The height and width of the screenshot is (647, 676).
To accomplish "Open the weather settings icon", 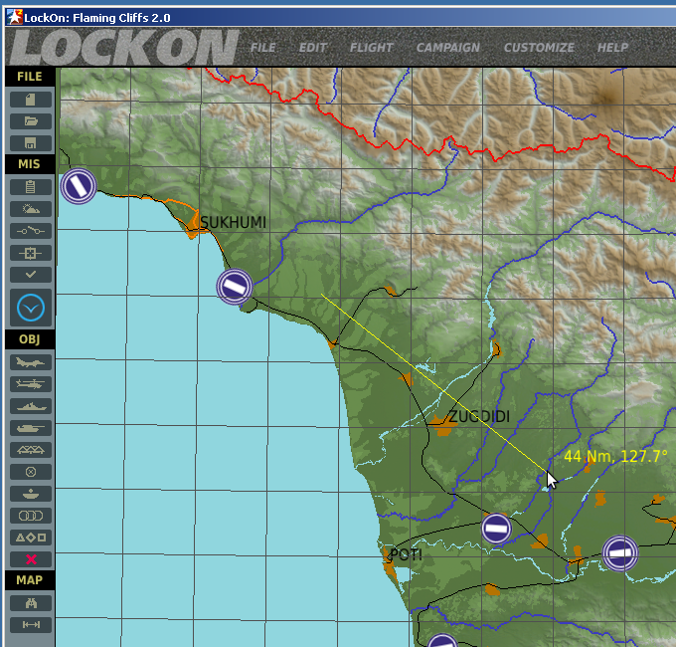I will coord(31,209).
